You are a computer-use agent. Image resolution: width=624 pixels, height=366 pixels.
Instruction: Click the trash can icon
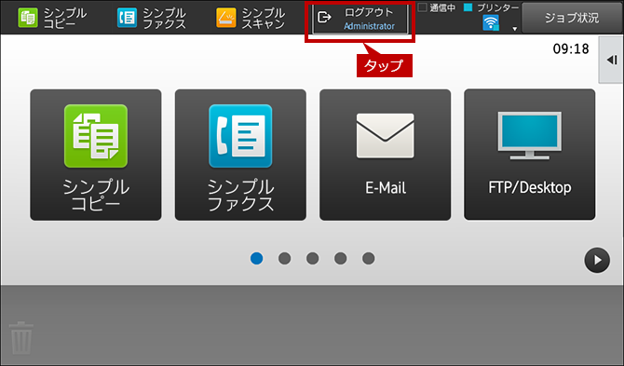pos(21,338)
